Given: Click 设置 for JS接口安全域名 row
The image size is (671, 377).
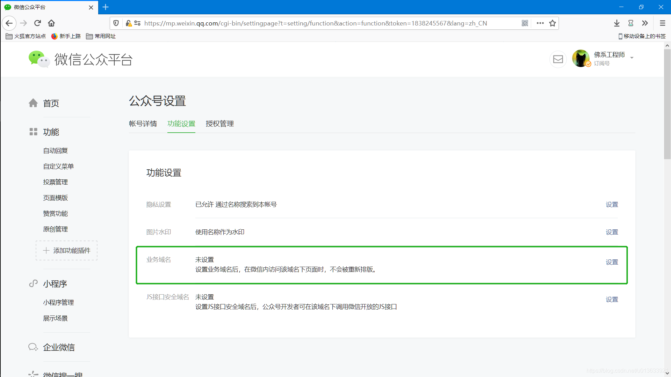Looking at the screenshot, I should (612, 299).
